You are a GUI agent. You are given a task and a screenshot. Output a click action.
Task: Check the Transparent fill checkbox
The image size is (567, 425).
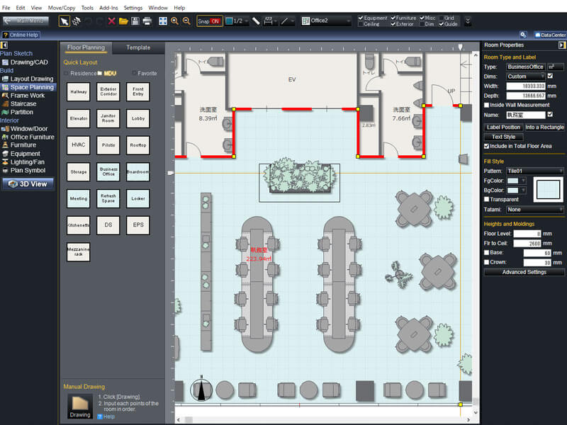487,200
